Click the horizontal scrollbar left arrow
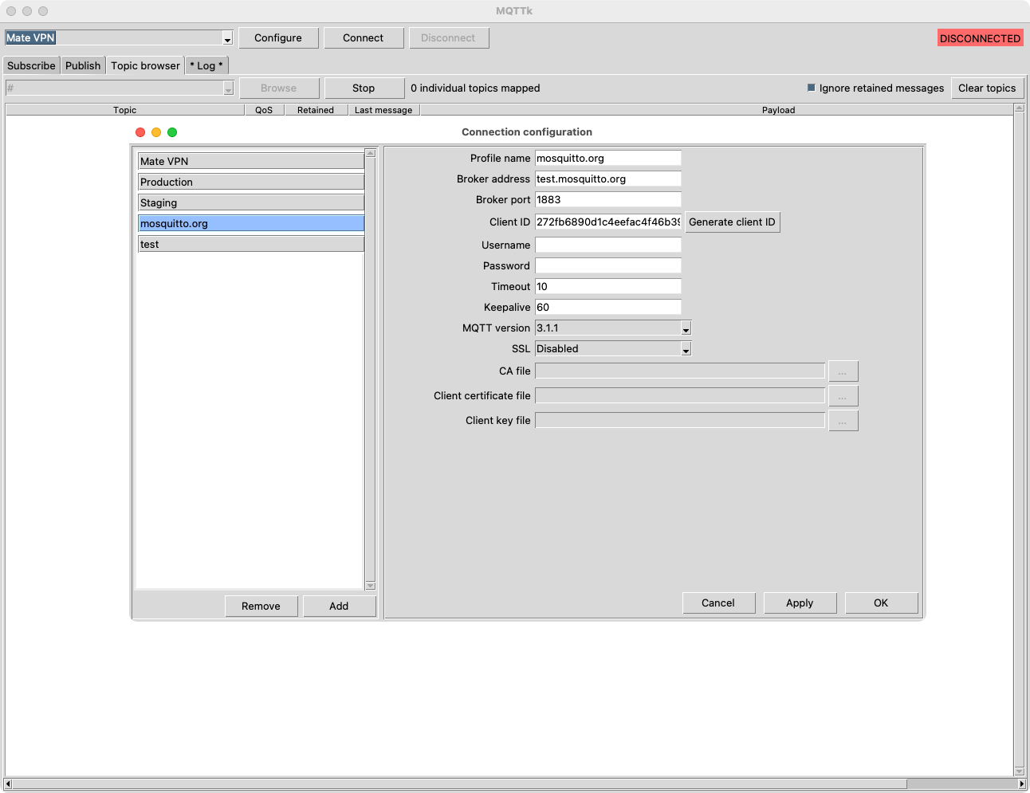1030x793 pixels. click(x=9, y=784)
